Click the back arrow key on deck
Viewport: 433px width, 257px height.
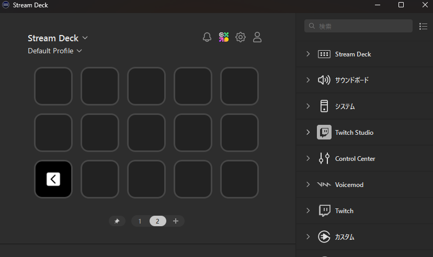[x=53, y=179]
